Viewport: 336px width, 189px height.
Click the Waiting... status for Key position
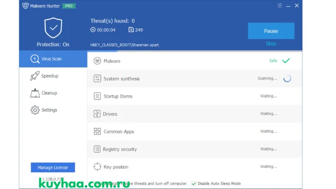pos(268,166)
